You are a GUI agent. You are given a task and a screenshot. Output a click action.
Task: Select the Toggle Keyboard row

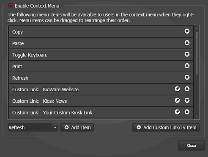pyautogui.click(x=101, y=55)
